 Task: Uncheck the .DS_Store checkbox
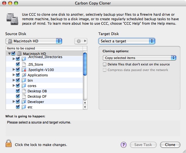point(18,65)
